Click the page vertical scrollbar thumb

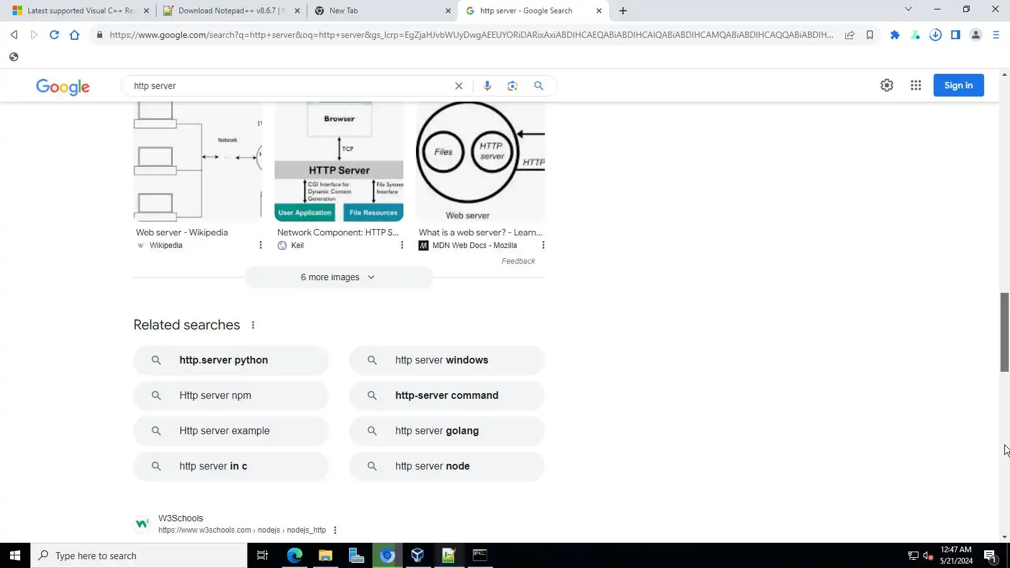click(1004, 333)
